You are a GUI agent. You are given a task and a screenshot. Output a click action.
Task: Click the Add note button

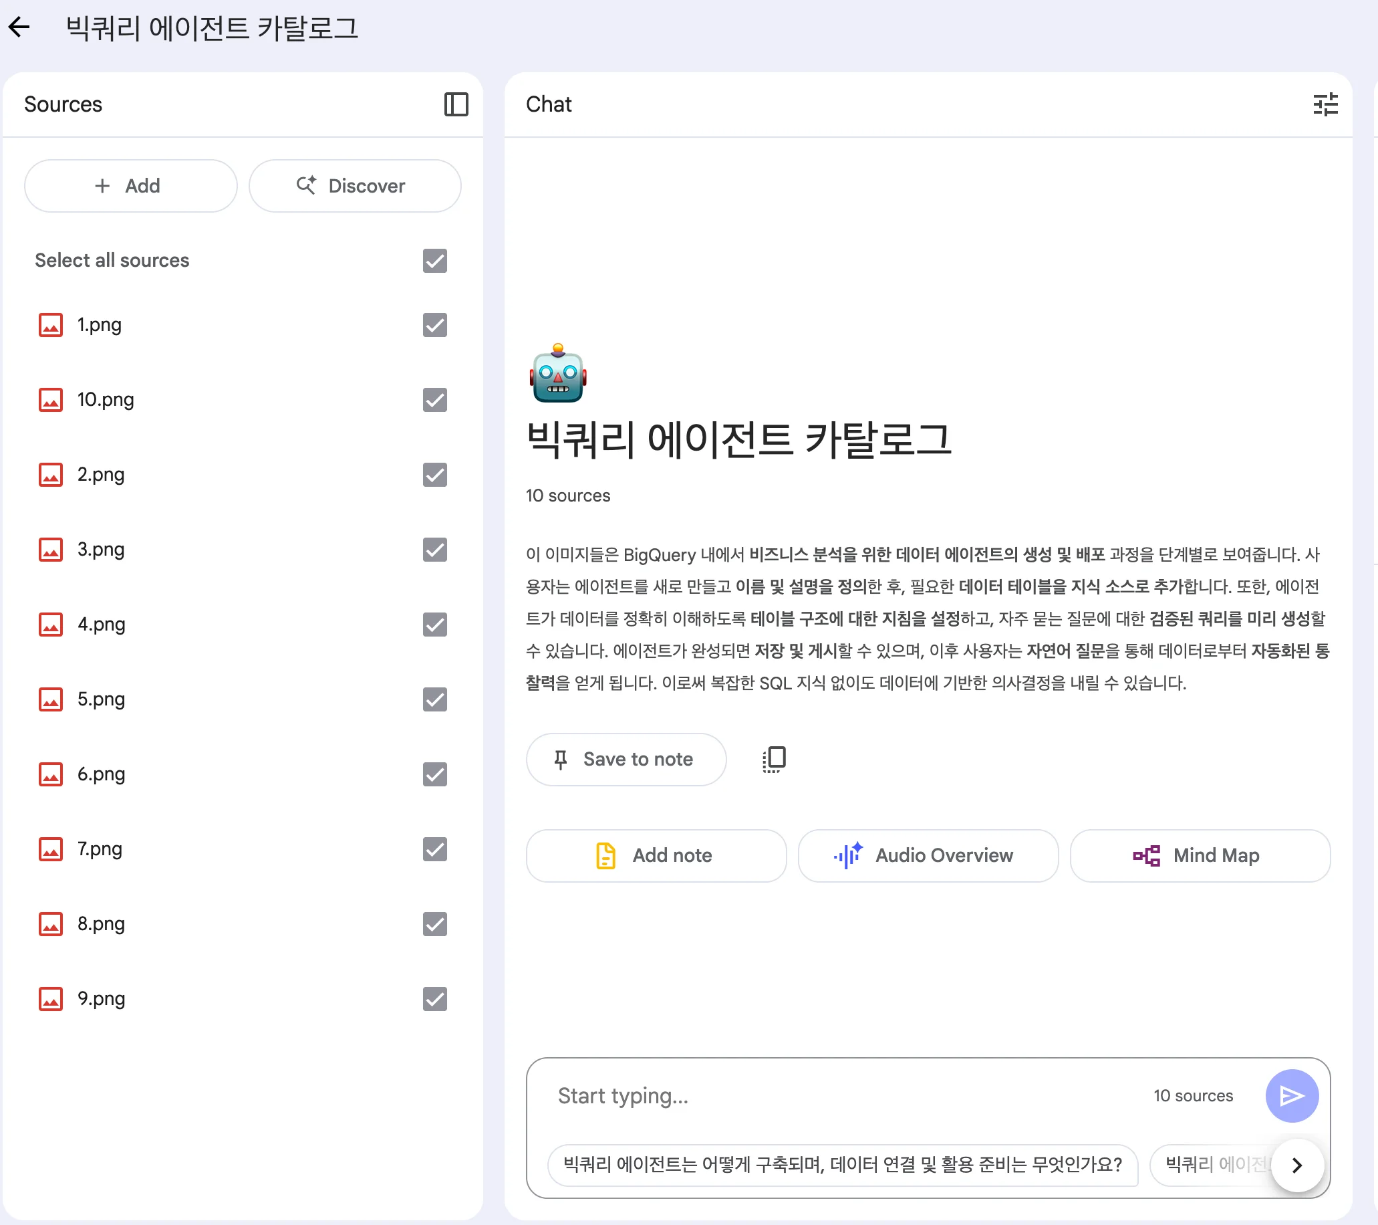(656, 855)
